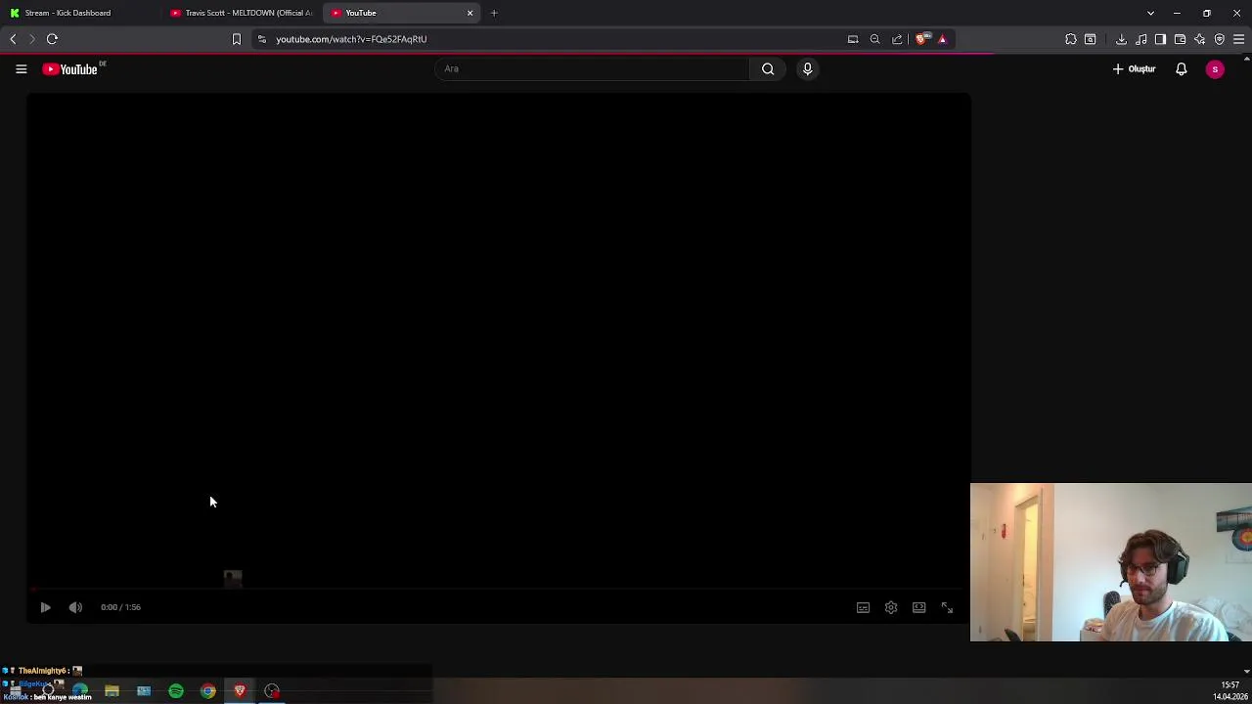Go back in the browser
This screenshot has height=704, width=1252.
coord(13,39)
